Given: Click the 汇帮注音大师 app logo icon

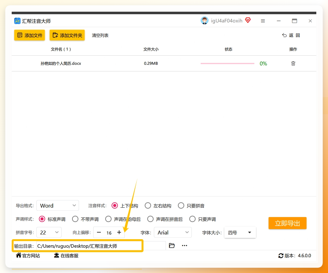Looking at the screenshot, I should coord(17,21).
